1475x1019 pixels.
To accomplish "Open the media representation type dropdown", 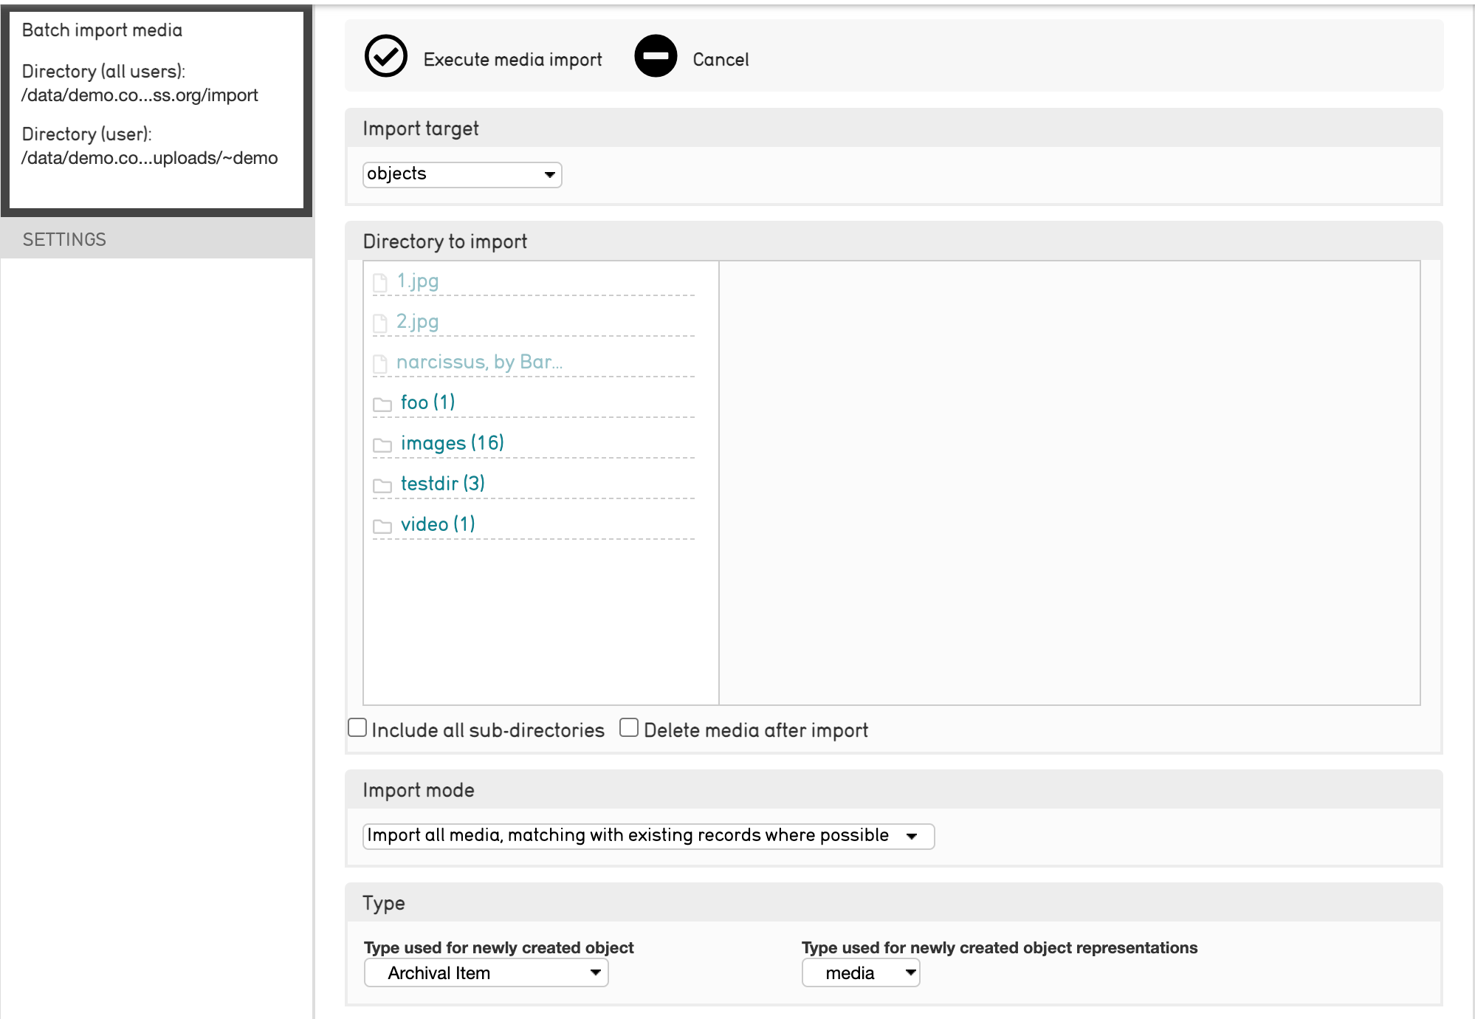I will point(860,972).
